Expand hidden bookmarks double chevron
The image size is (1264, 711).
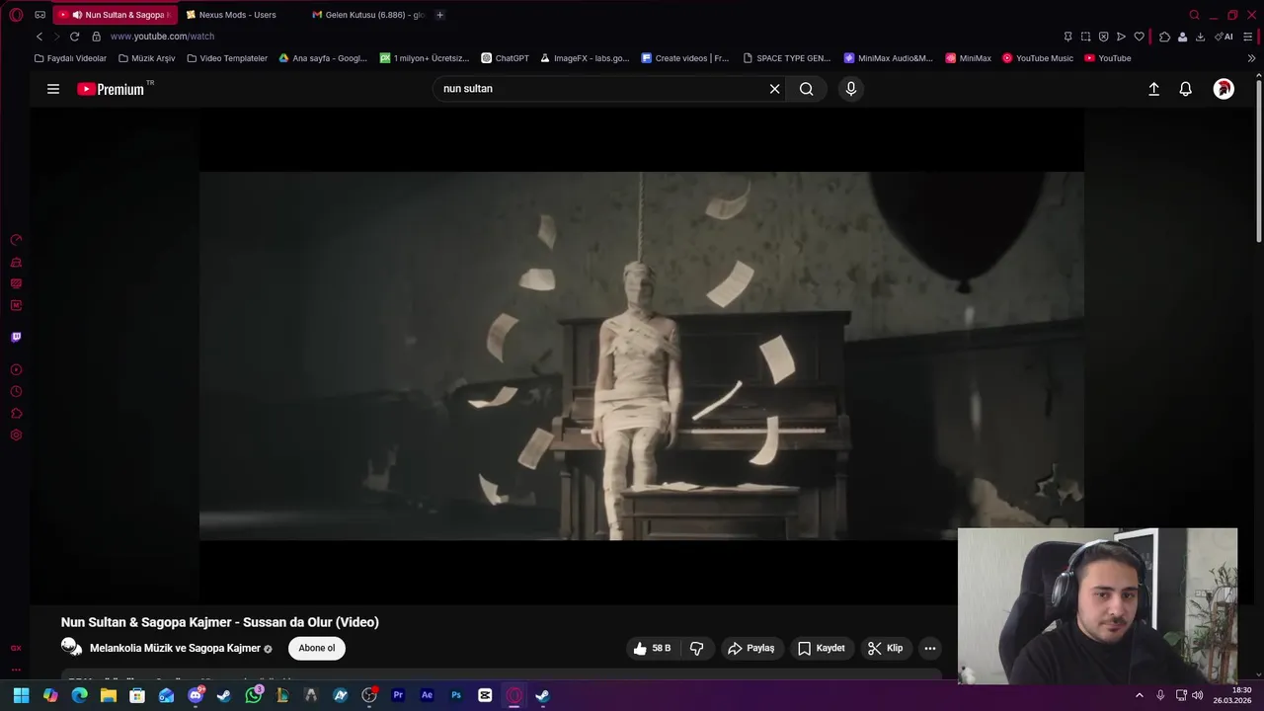[1251, 58]
